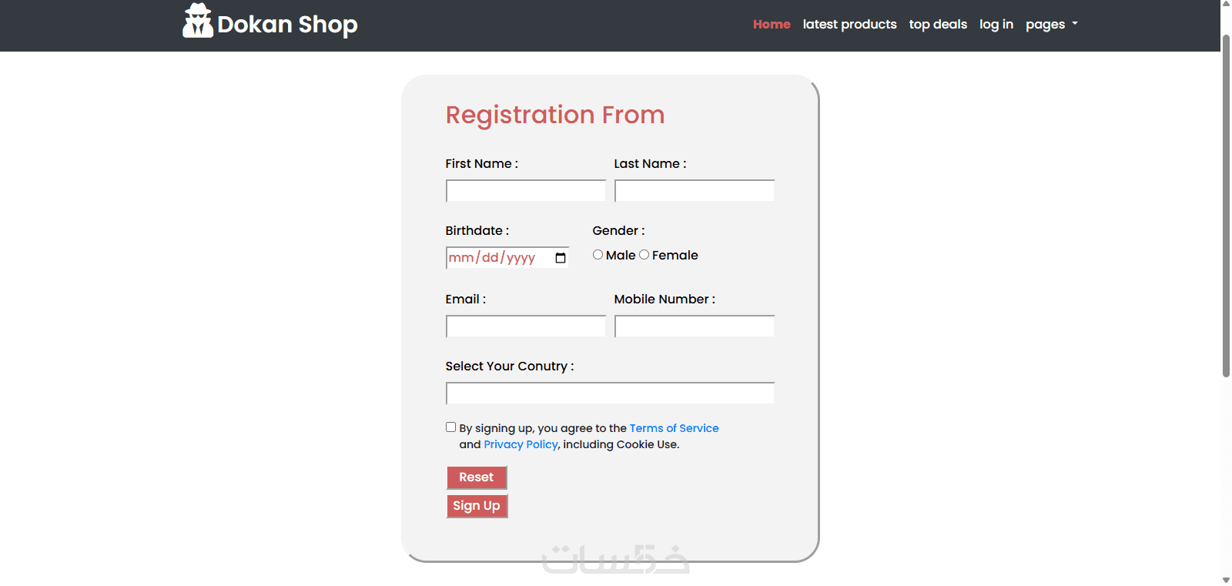Select the Male gender option
The width and height of the screenshot is (1232, 586).
pyautogui.click(x=598, y=255)
